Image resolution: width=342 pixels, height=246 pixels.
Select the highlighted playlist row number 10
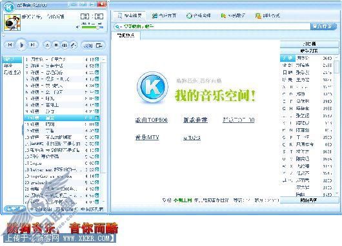coord(62,118)
